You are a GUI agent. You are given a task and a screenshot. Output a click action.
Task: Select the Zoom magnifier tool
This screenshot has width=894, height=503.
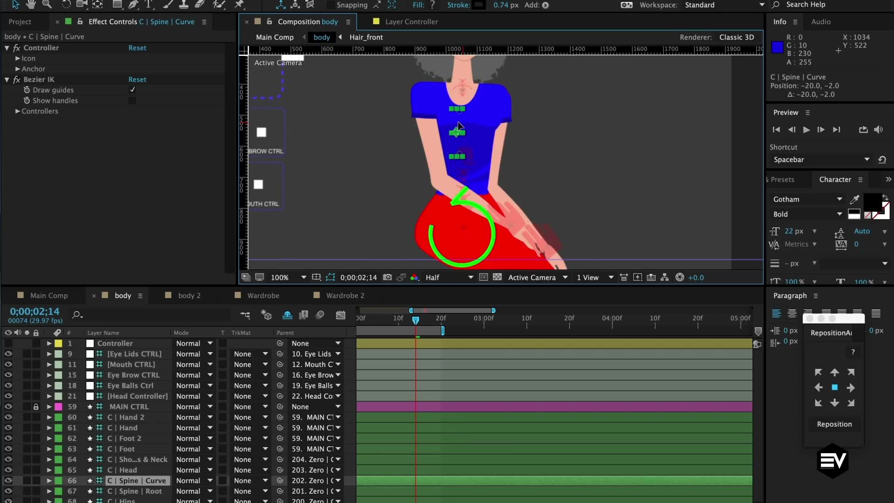click(x=47, y=5)
